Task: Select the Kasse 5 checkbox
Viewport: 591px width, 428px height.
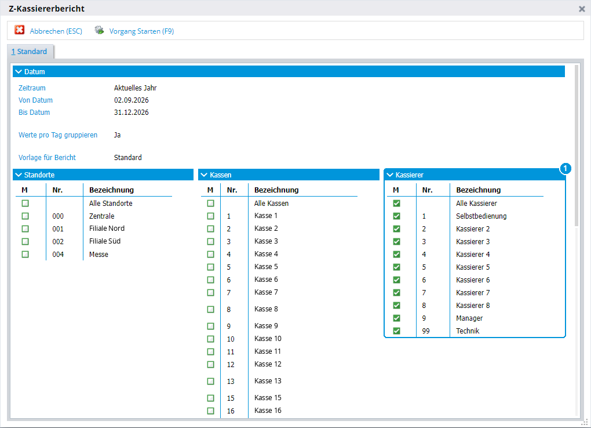Action: [x=211, y=267]
